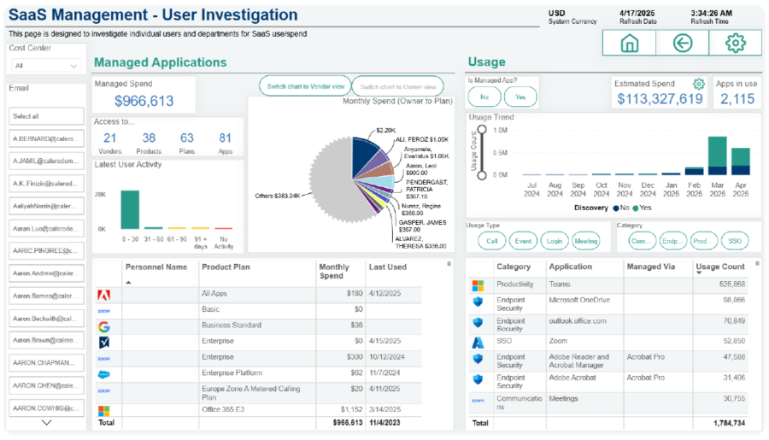Click the shield icon in the Adobe Reader row
This screenshot has width=769, height=440.
click(478, 359)
